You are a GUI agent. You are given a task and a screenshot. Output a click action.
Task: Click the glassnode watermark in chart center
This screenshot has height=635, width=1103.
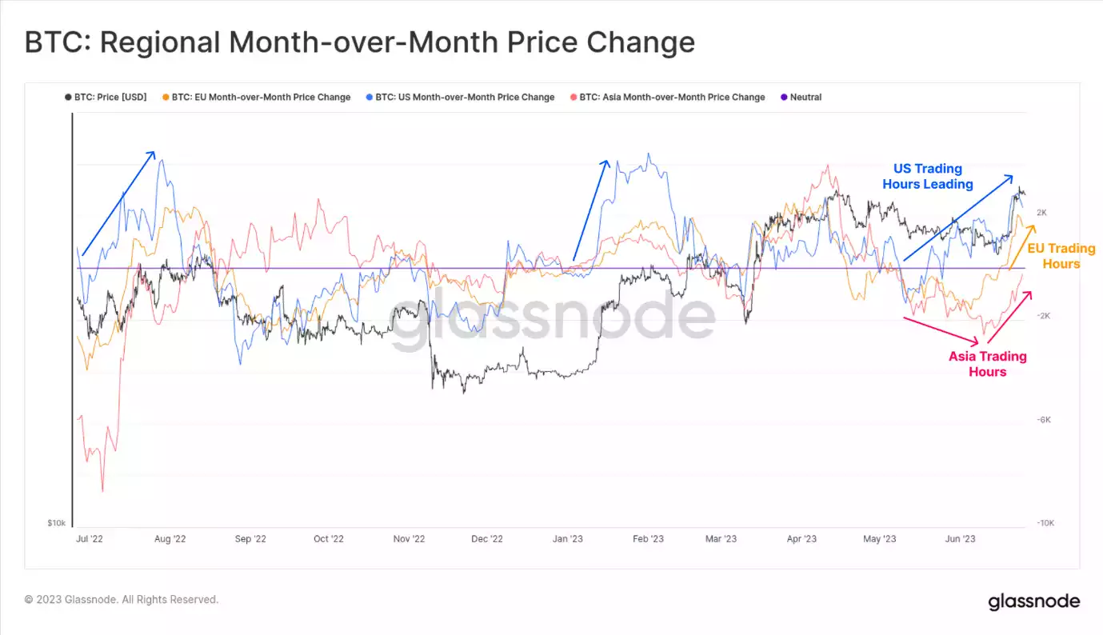tap(552, 317)
